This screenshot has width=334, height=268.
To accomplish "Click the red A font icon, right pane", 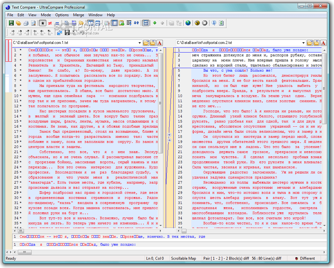I will coord(323,43).
